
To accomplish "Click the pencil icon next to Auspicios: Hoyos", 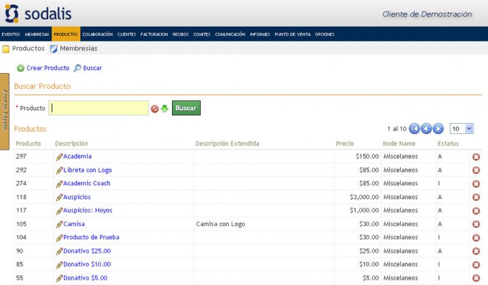I will tap(59, 211).
